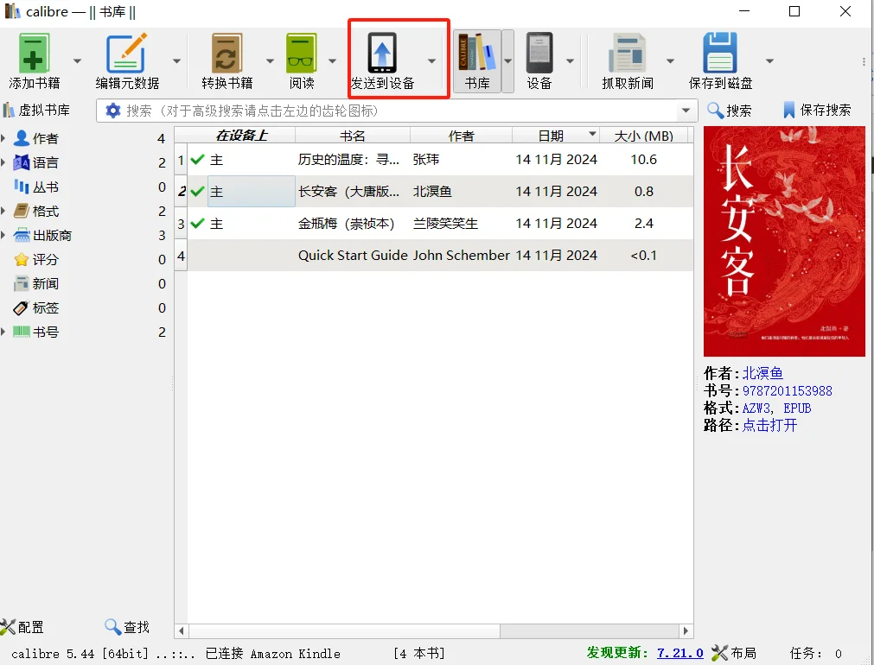Select the 新闻 tree item
874x665 pixels.
[36, 283]
